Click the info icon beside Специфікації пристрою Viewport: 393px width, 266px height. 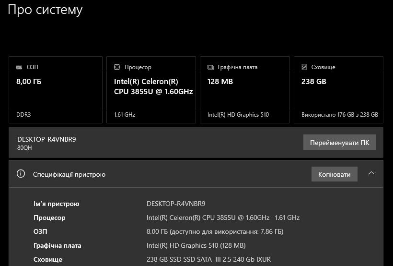(21, 174)
